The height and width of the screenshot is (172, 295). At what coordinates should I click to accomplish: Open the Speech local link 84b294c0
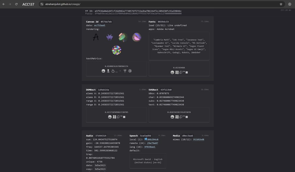coord(153,140)
